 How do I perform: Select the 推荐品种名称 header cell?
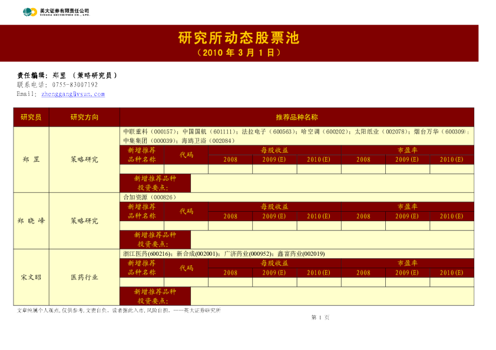[296, 116]
